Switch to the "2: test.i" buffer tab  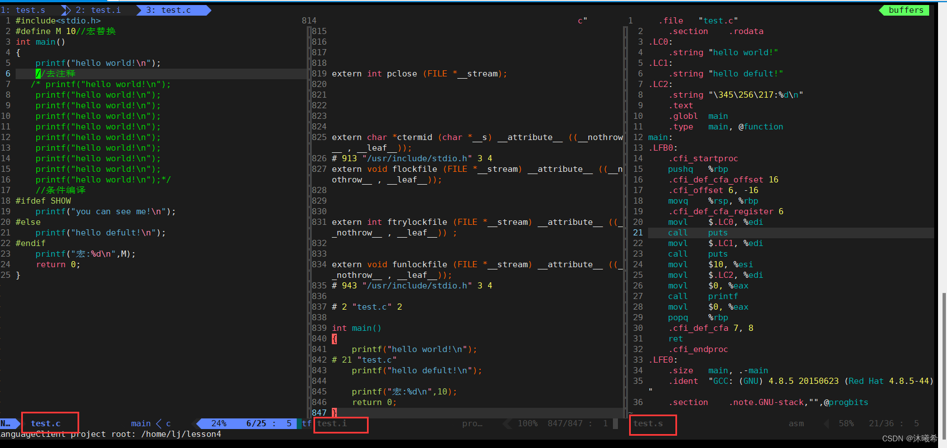98,10
